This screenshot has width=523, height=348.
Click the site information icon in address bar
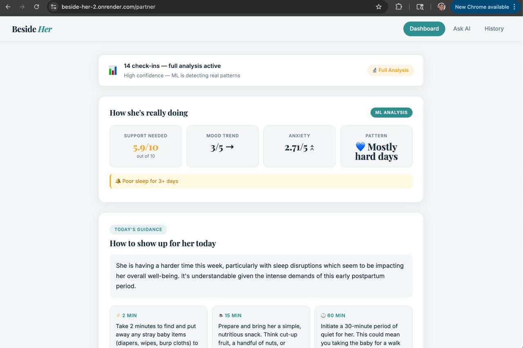coord(54,7)
